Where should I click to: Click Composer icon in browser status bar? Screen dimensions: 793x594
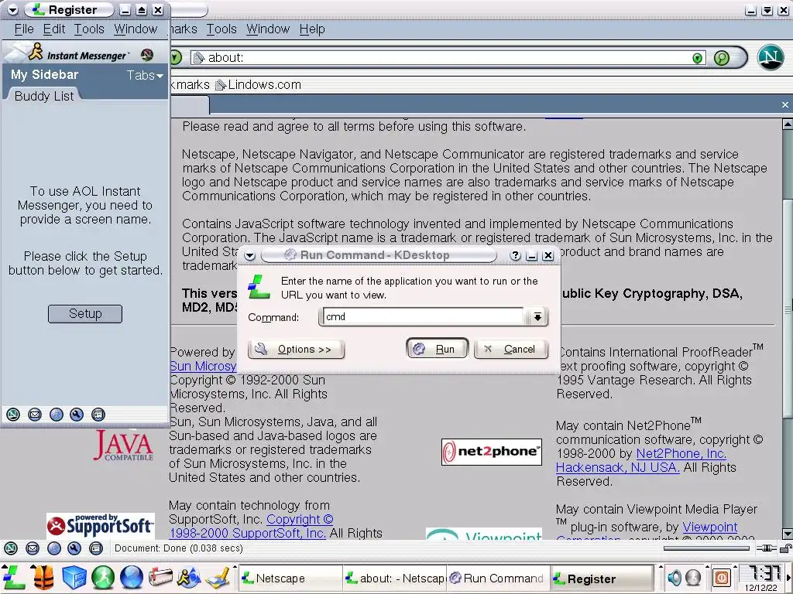74,548
